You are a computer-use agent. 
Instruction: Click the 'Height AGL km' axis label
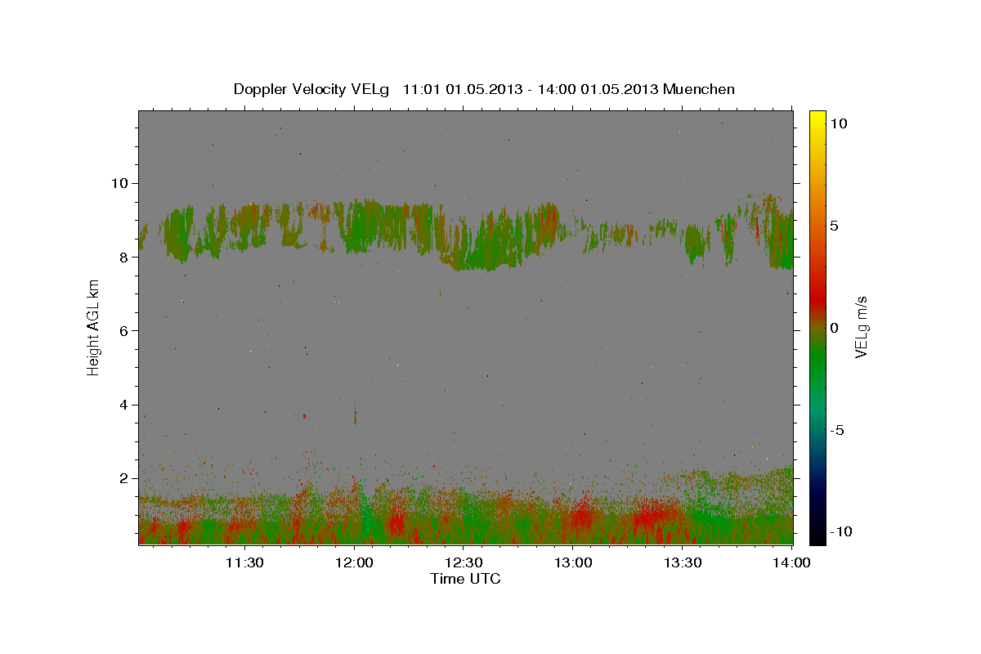point(93,327)
